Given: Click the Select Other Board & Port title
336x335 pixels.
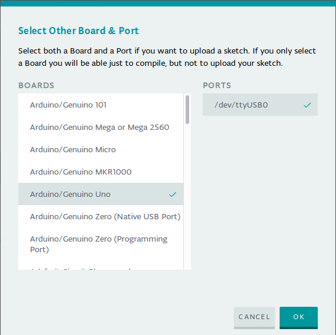Looking at the screenshot, I should (x=79, y=31).
